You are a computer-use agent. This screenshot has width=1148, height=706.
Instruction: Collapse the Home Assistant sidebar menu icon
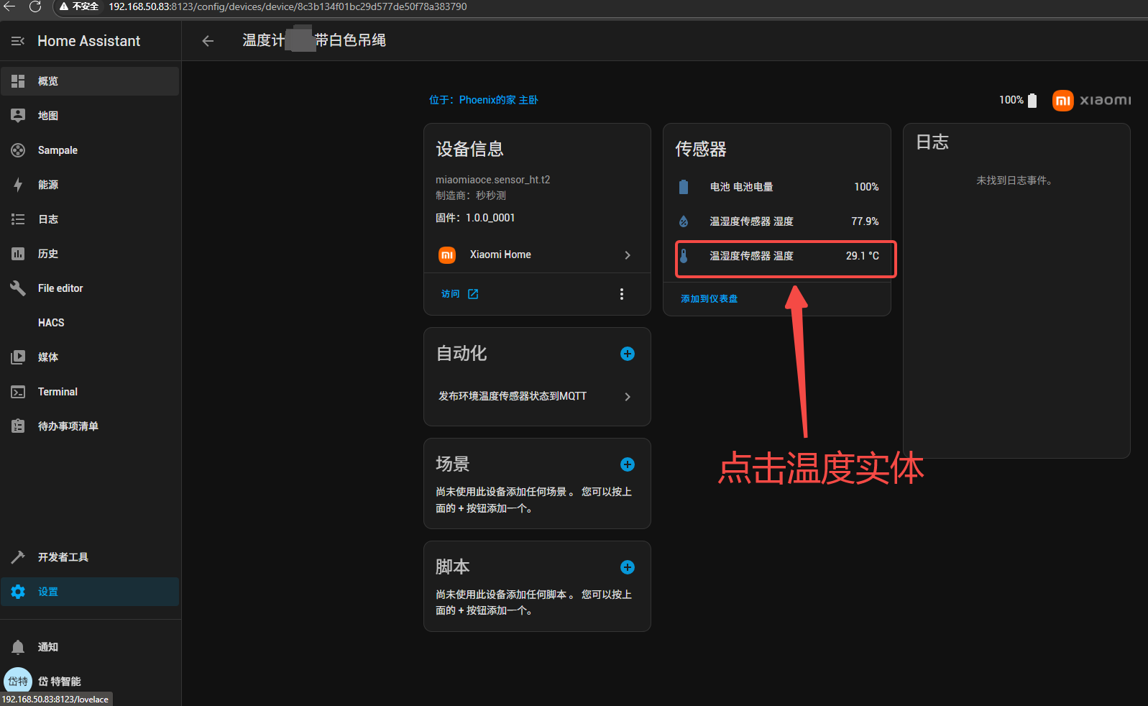pyautogui.click(x=18, y=41)
